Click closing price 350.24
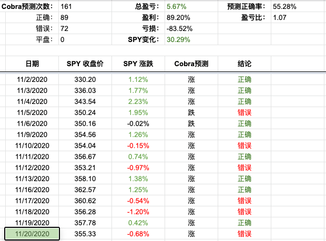This screenshot has height=241, width=326. pyautogui.click(x=85, y=112)
